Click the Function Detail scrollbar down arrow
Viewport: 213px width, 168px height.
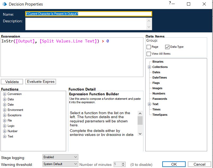pyautogui.click(x=140, y=134)
